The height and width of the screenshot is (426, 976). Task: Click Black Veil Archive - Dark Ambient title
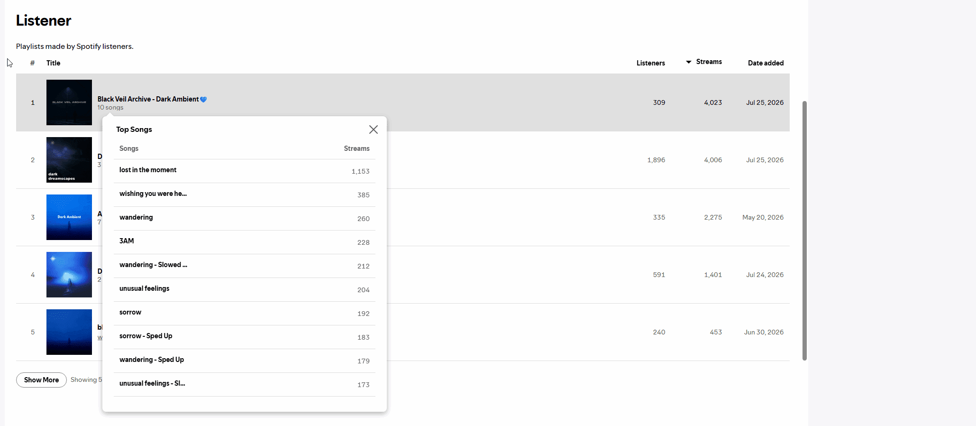coord(148,99)
